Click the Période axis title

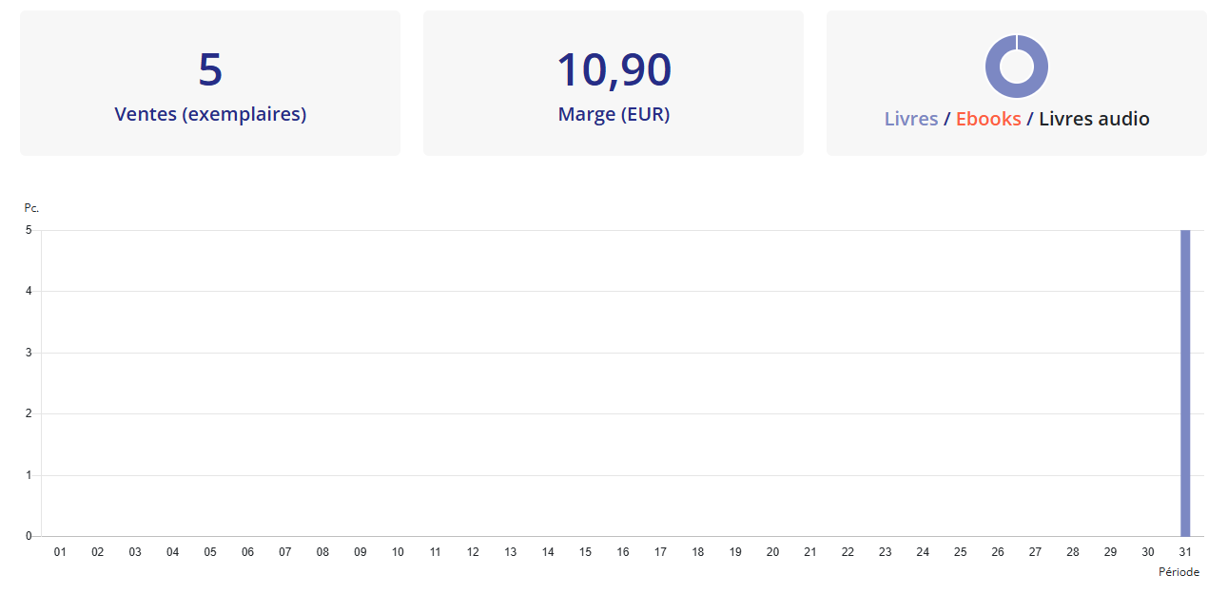(x=1179, y=572)
